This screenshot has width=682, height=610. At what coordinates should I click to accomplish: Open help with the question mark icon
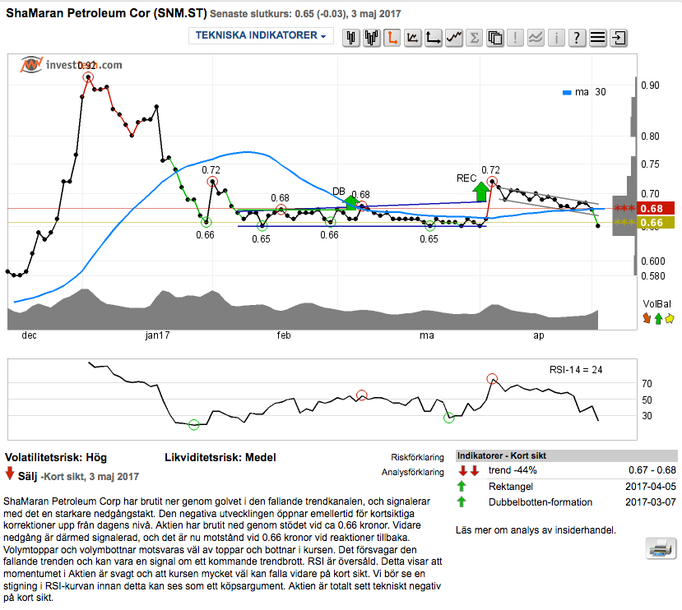(578, 38)
